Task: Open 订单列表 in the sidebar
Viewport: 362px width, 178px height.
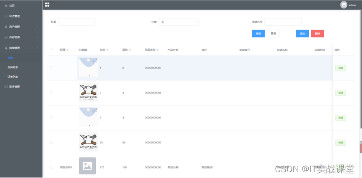Action: (x=21, y=77)
